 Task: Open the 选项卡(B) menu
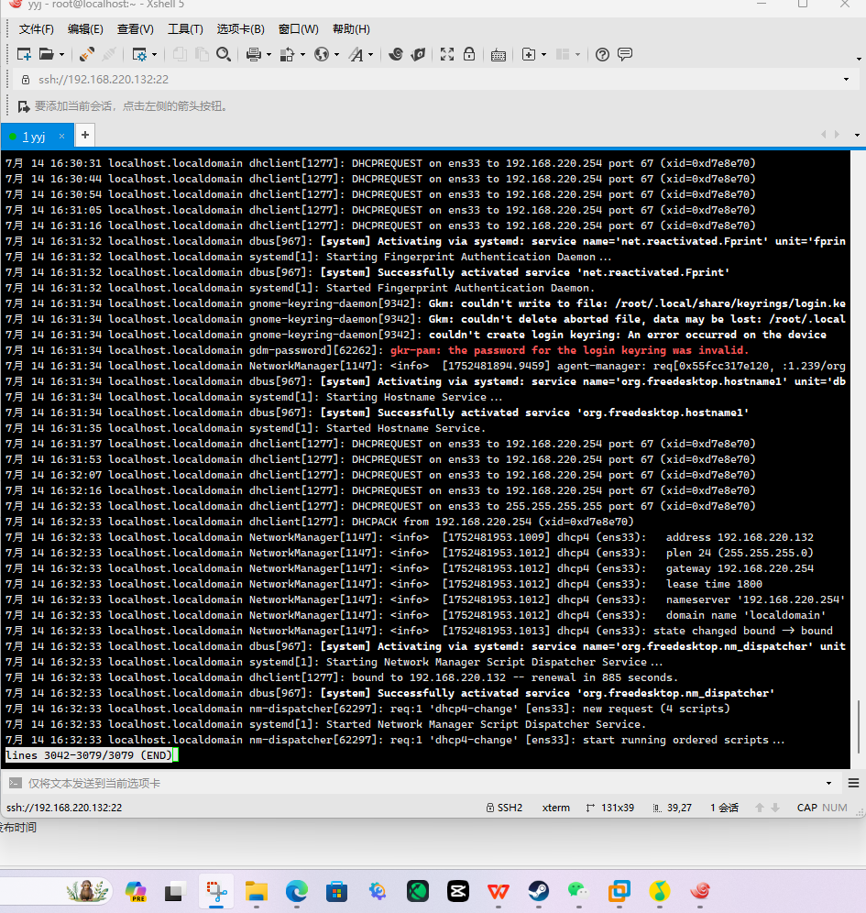pyautogui.click(x=240, y=29)
